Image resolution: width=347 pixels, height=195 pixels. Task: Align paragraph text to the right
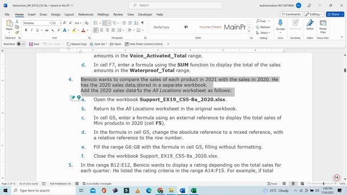tap(107, 30)
